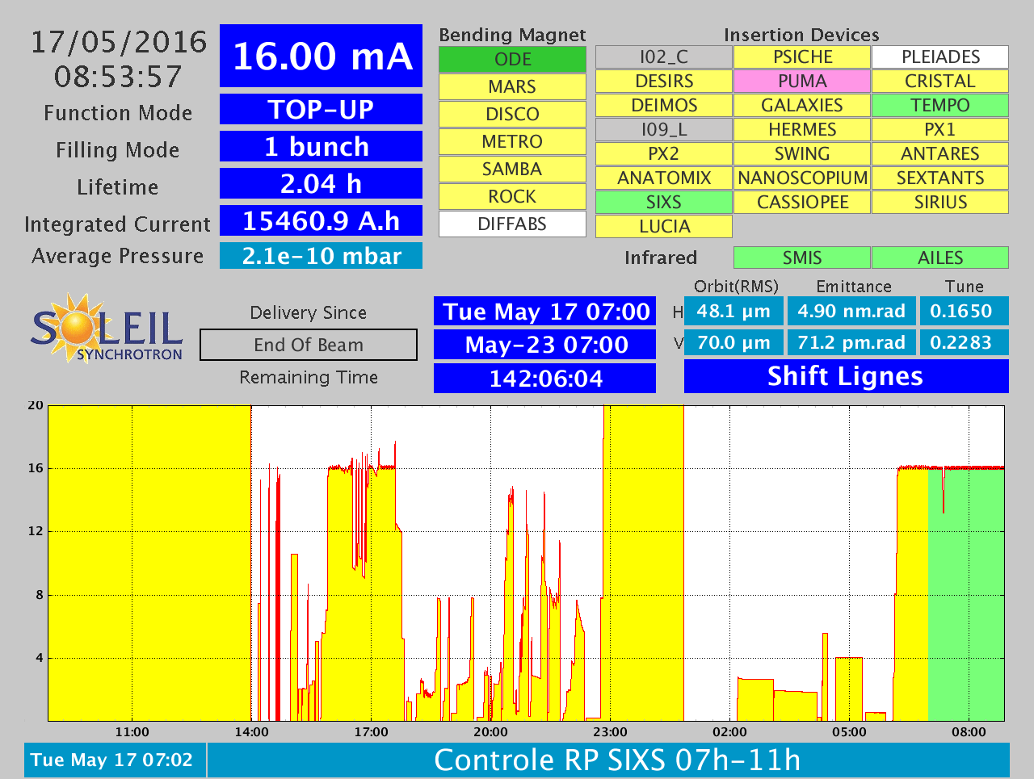Select the DIFFABS beamline cell
This screenshot has height=779, width=1034.
click(x=512, y=224)
